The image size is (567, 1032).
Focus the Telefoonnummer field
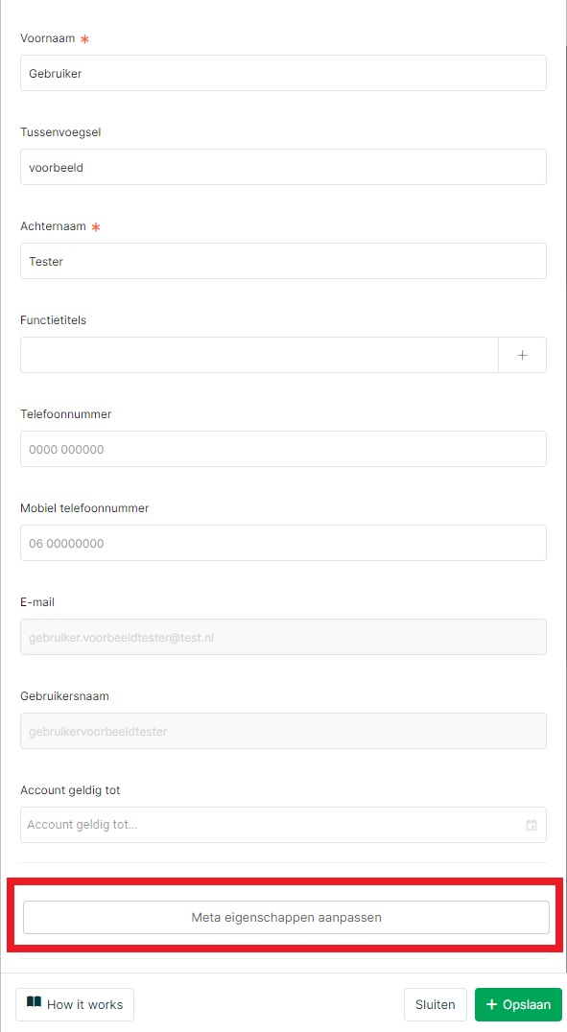coord(283,449)
